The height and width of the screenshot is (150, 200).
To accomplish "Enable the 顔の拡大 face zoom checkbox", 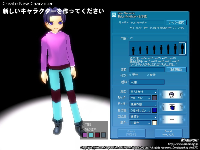I will (x=83, y=129).
